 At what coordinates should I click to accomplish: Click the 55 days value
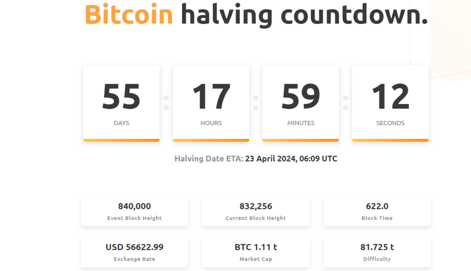tap(121, 95)
